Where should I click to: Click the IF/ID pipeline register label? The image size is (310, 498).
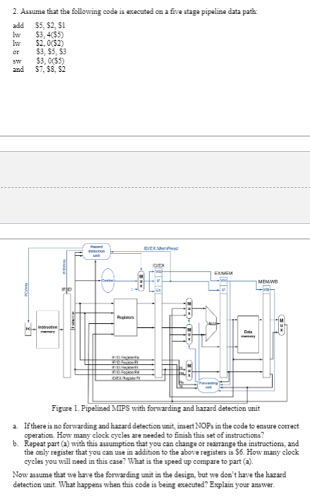click(x=67, y=289)
